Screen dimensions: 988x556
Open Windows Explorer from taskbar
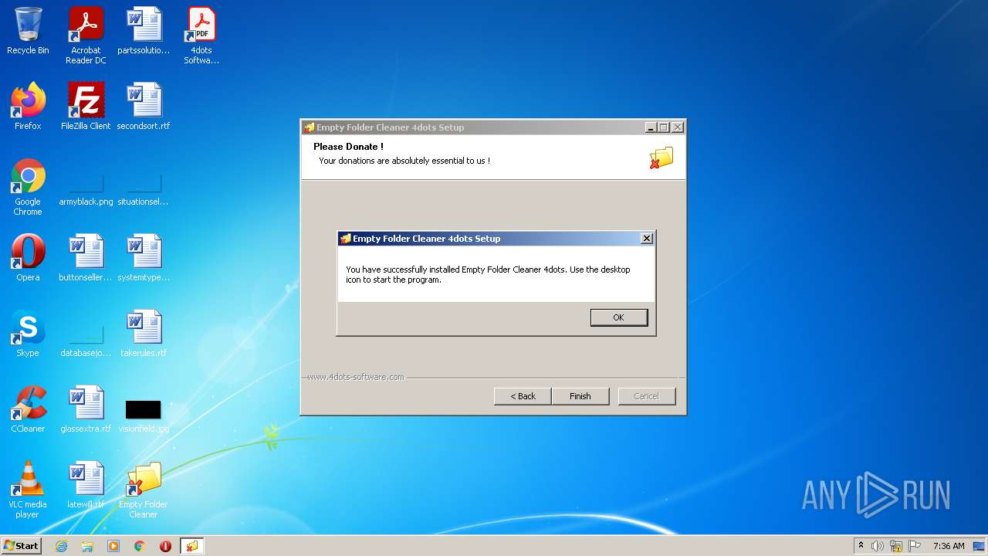87,546
